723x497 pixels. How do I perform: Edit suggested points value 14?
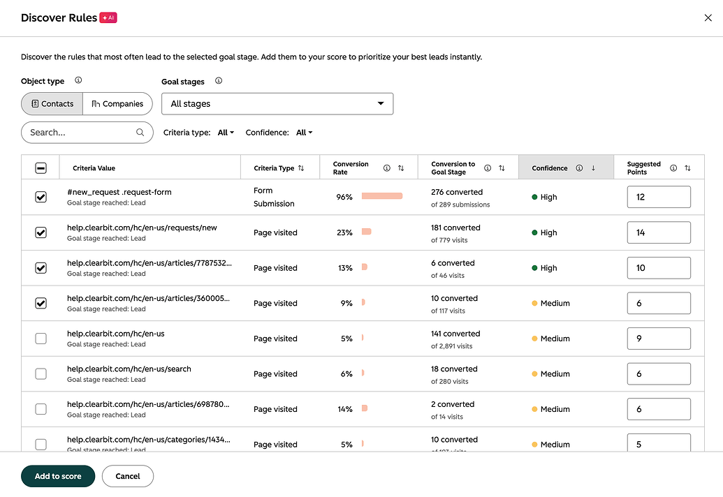659,232
